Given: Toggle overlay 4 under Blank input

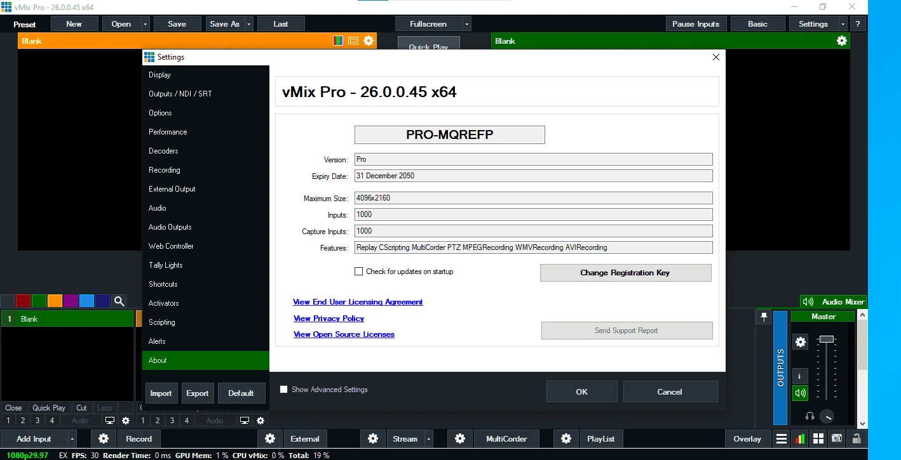Looking at the screenshot, I should tap(52, 420).
